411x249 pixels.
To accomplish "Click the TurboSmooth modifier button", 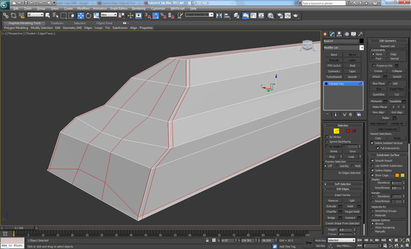I will click(x=334, y=77).
